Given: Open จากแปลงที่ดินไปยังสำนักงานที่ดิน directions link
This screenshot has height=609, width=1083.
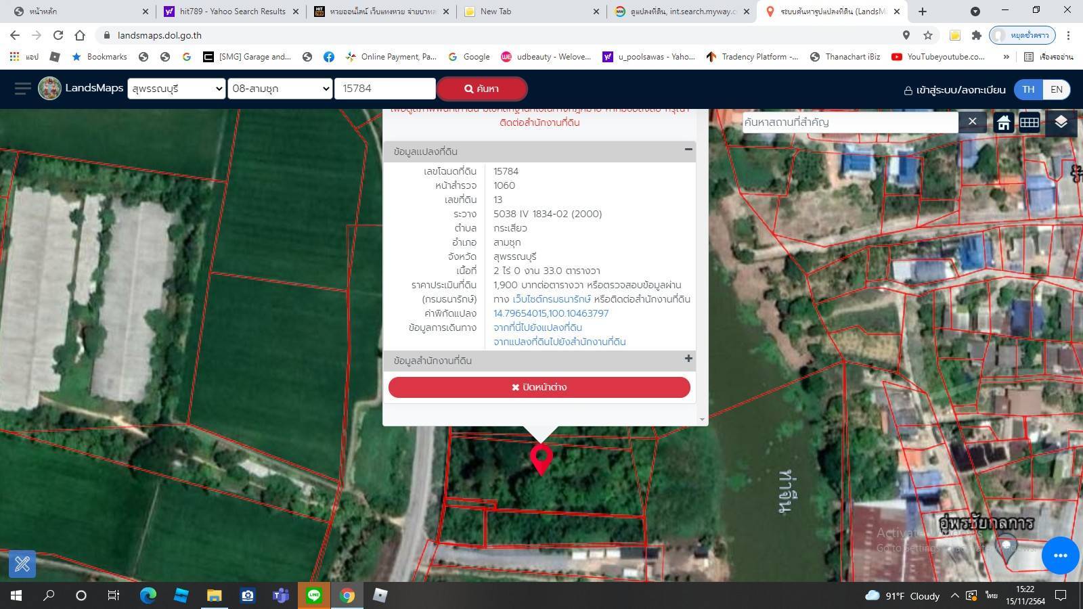Looking at the screenshot, I should 559,342.
